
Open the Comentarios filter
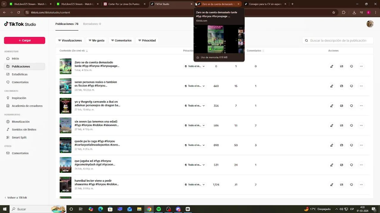tap(121, 41)
